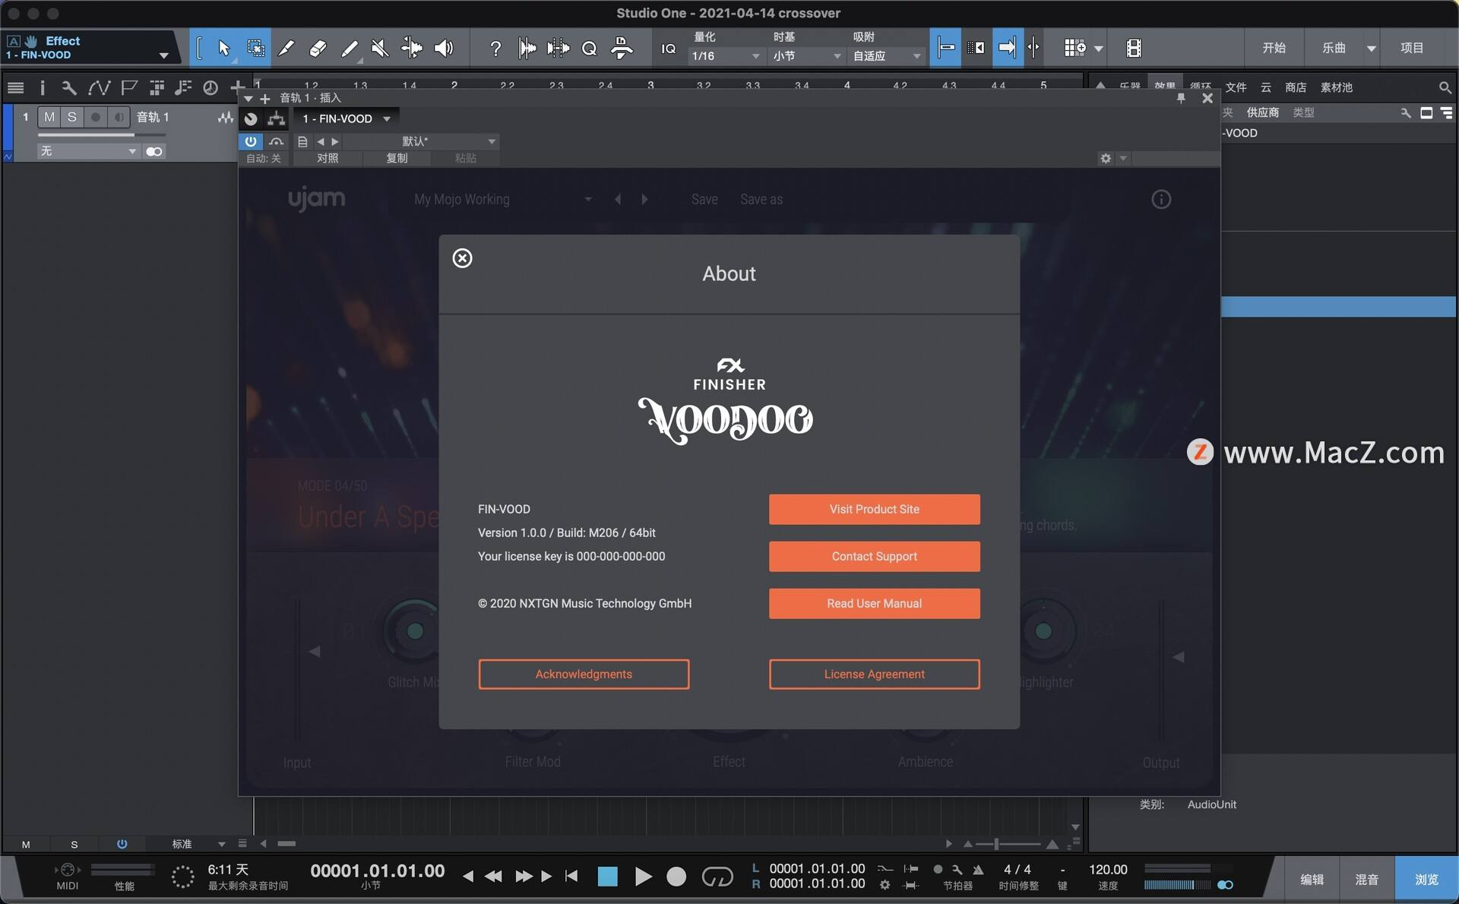Screen dimensions: 1459x904
Task: Pin the FIN-VOOD plugin window
Action: tap(1181, 98)
